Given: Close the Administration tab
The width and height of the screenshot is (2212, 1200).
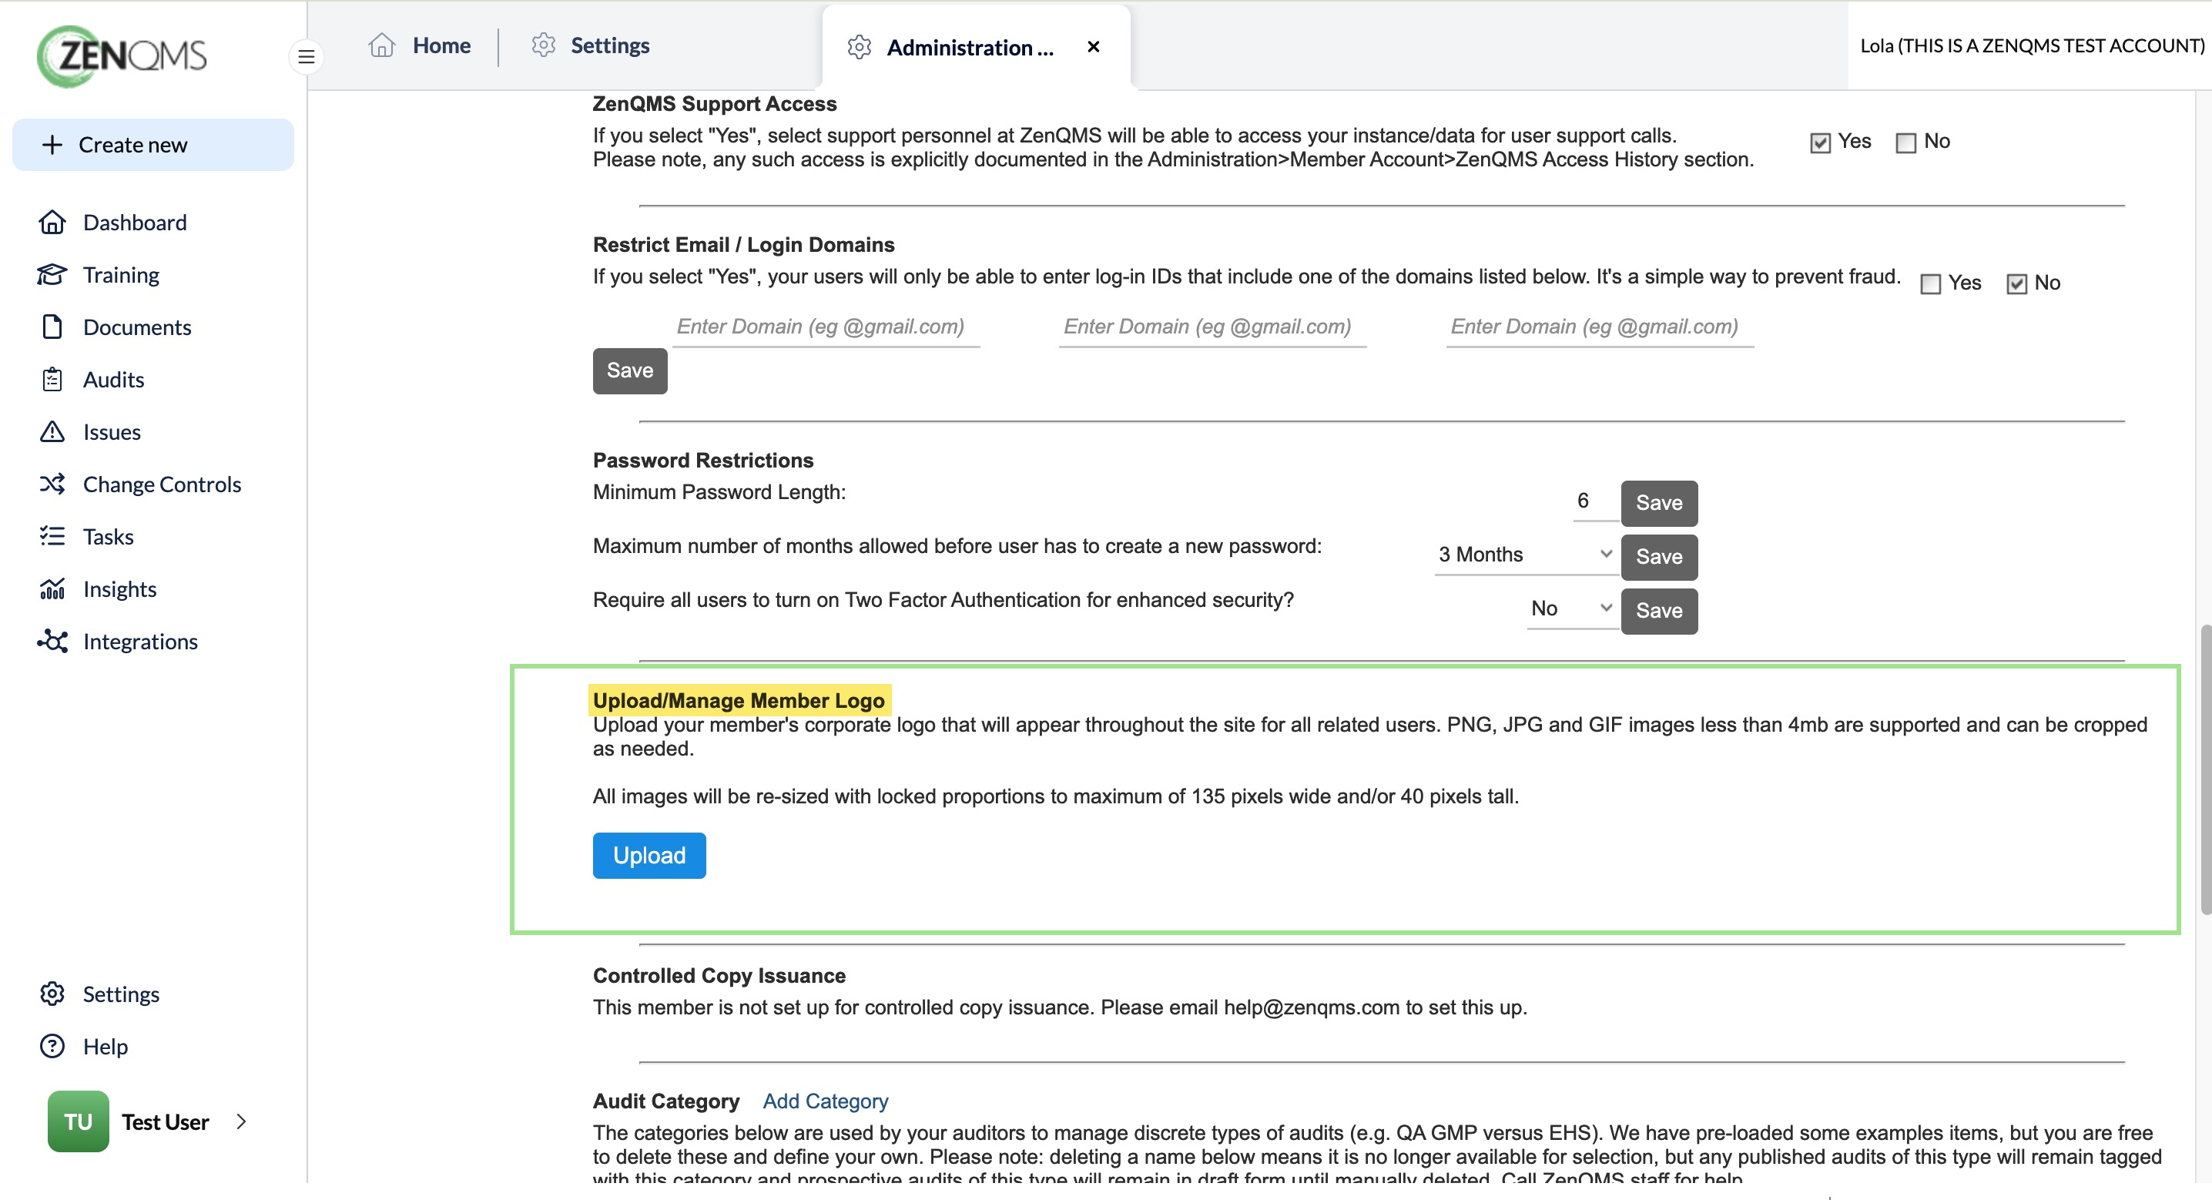Looking at the screenshot, I should pyautogui.click(x=1094, y=47).
